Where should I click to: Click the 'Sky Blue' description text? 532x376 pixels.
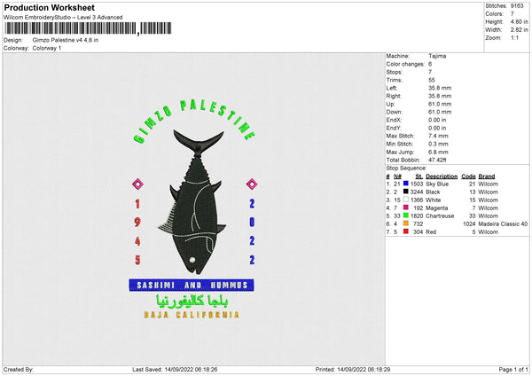(x=437, y=184)
